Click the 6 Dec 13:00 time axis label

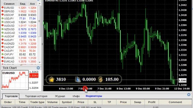tap(66, 88)
